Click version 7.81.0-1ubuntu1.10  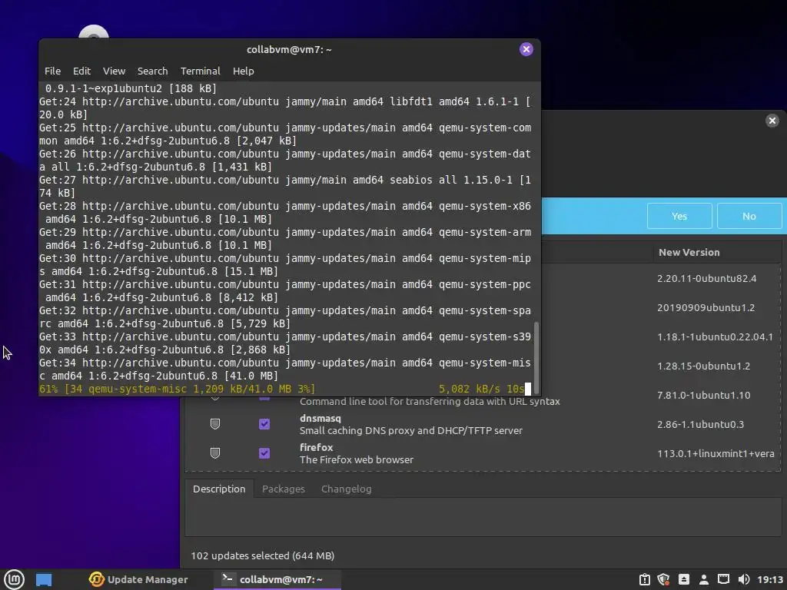tap(704, 395)
